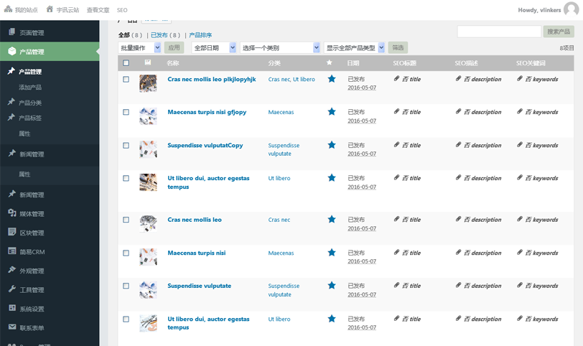Click the 外观管理 brush icon
The height and width of the screenshot is (346, 583).
(12, 270)
